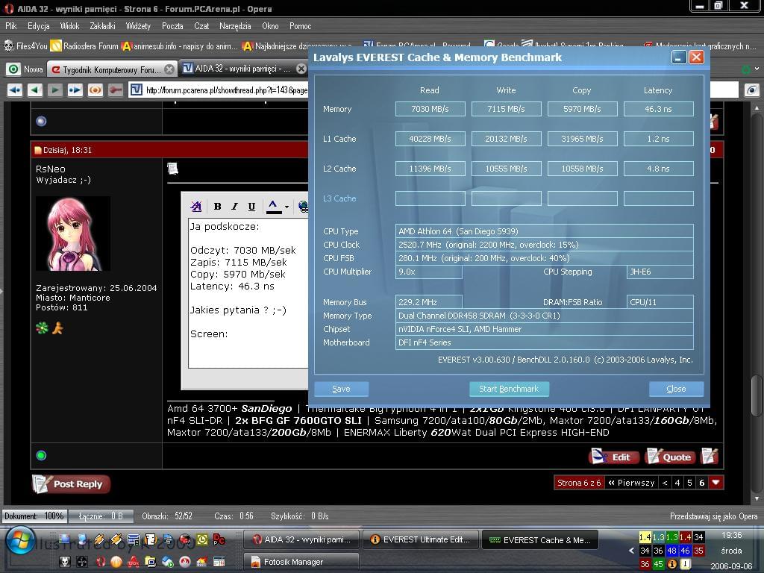Open the Plik menu
764x573 pixels.
pyautogui.click(x=11, y=26)
